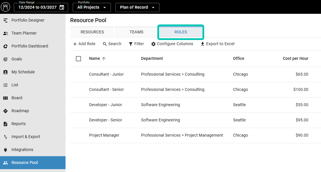
Task: Export the roles table to Excel
Action: (x=217, y=44)
